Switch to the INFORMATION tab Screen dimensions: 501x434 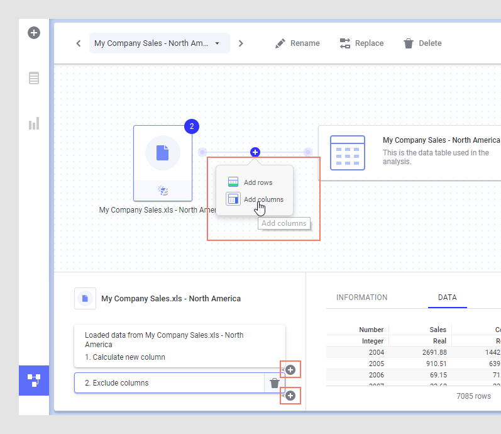point(361,298)
